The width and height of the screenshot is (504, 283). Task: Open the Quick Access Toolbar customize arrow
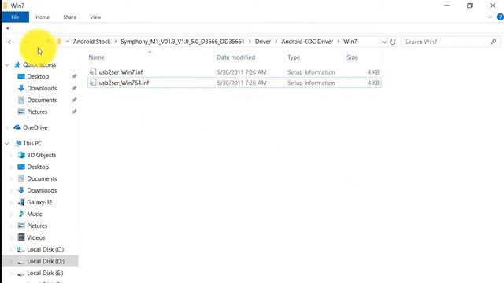pyautogui.click(x=8, y=28)
